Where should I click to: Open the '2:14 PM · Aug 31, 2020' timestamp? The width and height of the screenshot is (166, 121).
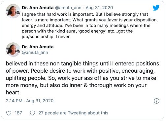pyautogui.click(x=30, y=101)
